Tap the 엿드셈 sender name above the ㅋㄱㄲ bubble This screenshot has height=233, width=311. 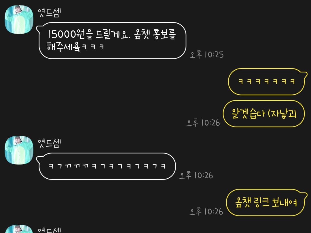point(50,143)
